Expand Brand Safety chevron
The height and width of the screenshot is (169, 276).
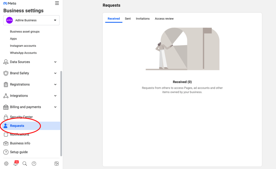click(55, 73)
